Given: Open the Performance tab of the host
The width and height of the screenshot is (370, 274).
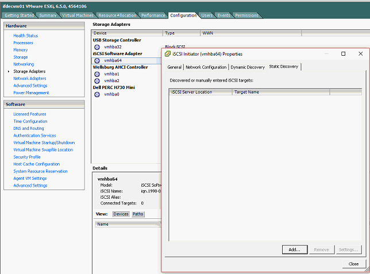Looking at the screenshot, I should 153,15.
